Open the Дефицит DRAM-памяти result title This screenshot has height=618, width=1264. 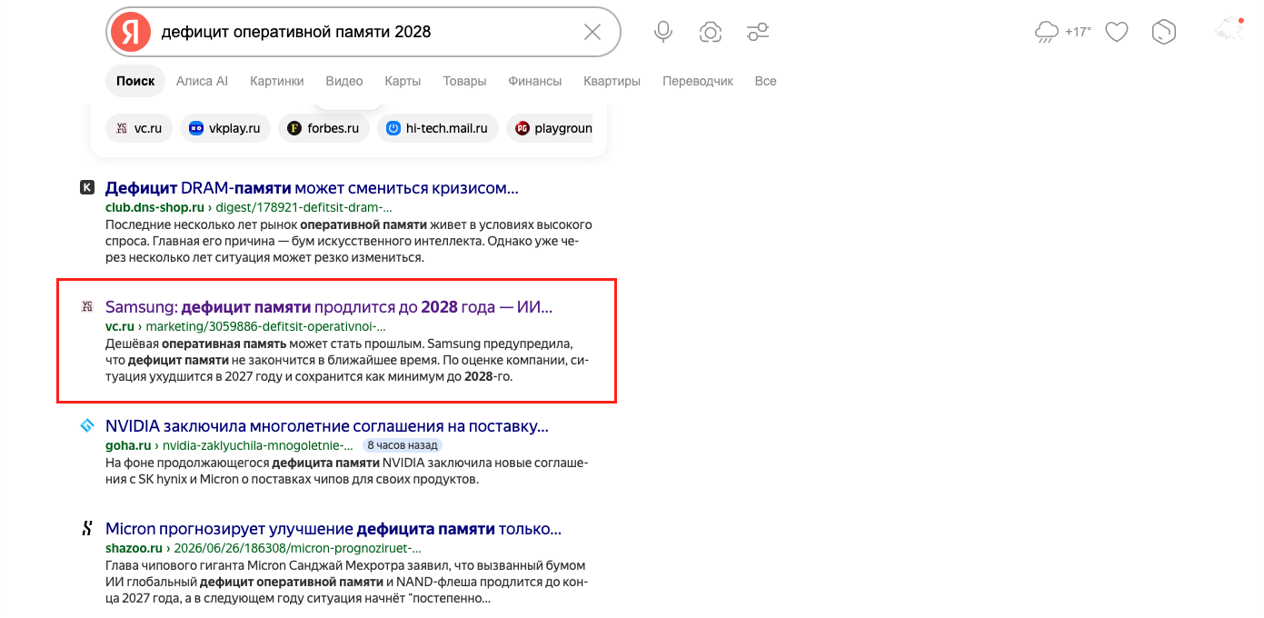click(x=312, y=188)
